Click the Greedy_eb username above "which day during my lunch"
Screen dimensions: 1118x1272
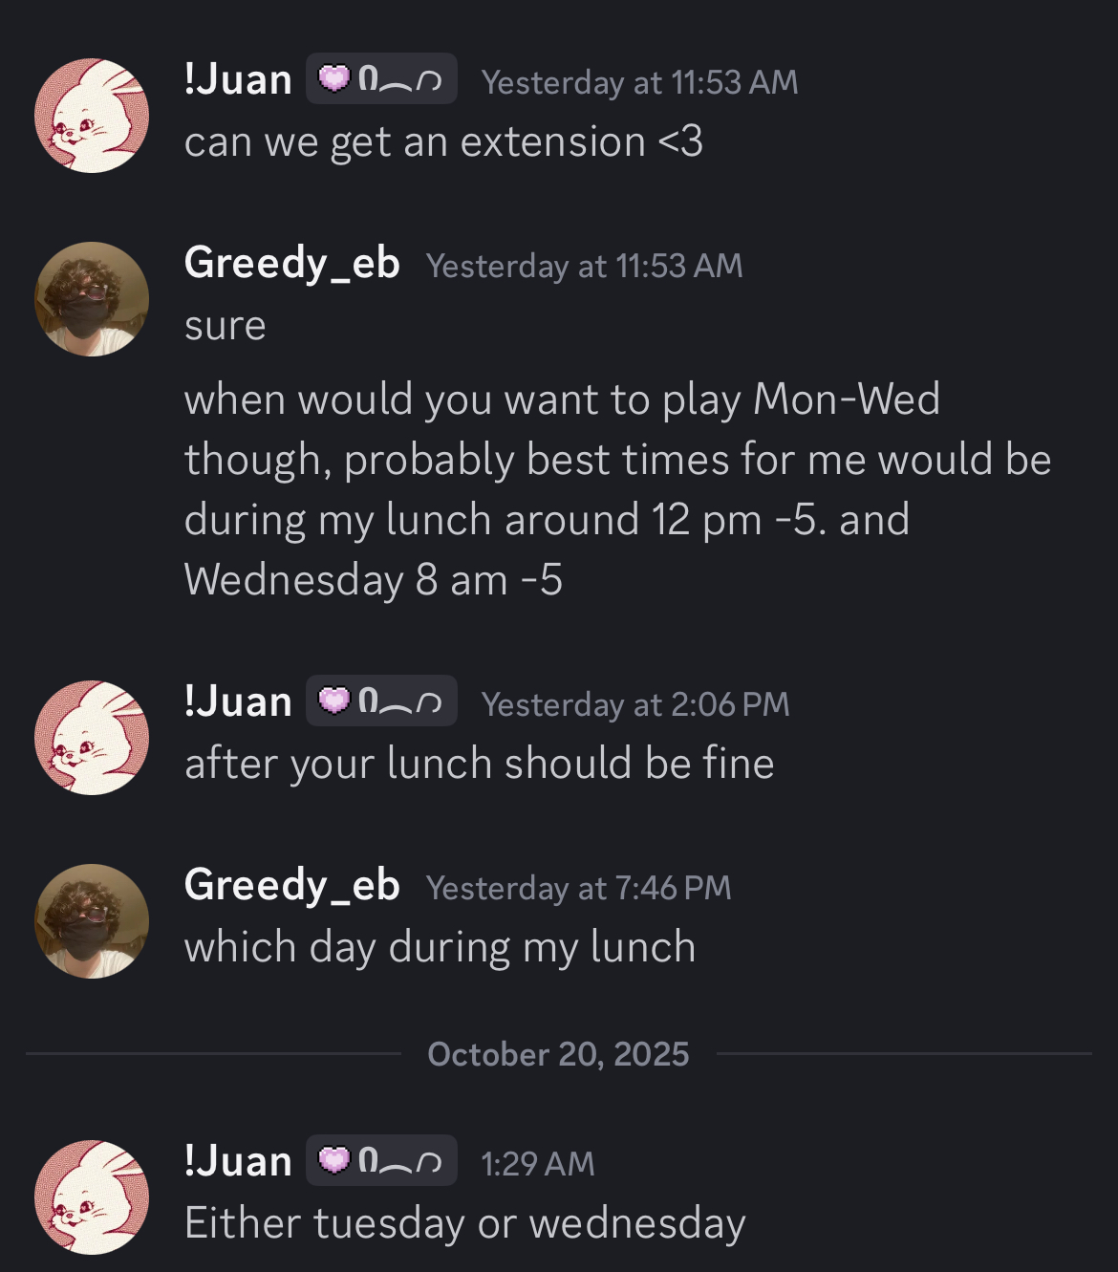point(291,885)
